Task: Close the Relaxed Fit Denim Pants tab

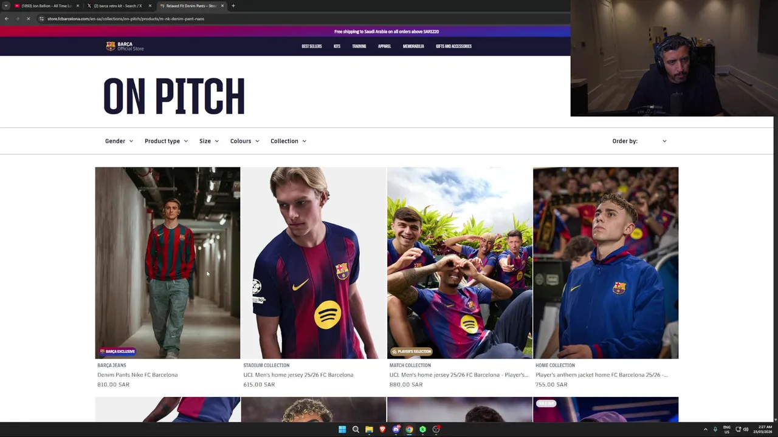Action: coord(222,5)
